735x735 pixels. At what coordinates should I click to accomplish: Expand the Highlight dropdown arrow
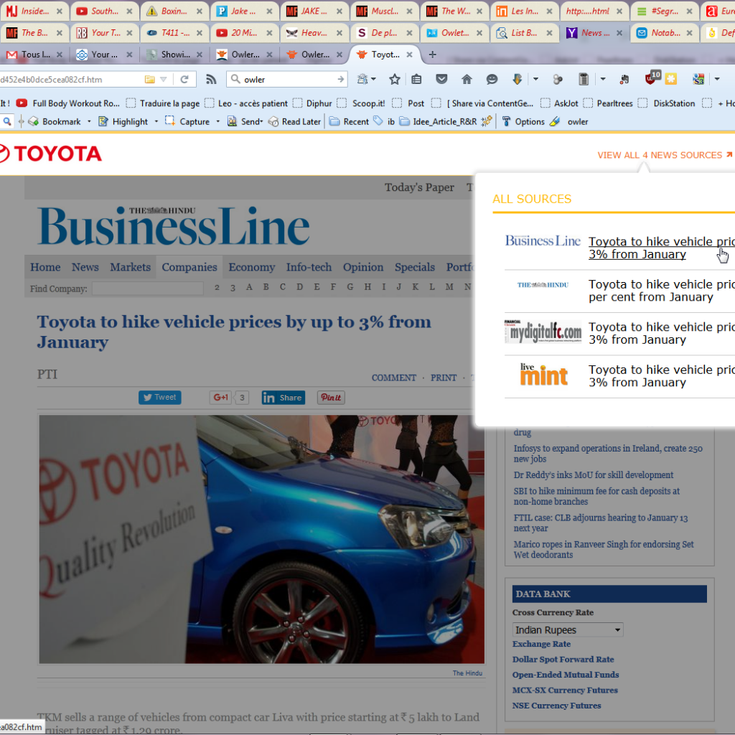point(156,121)
